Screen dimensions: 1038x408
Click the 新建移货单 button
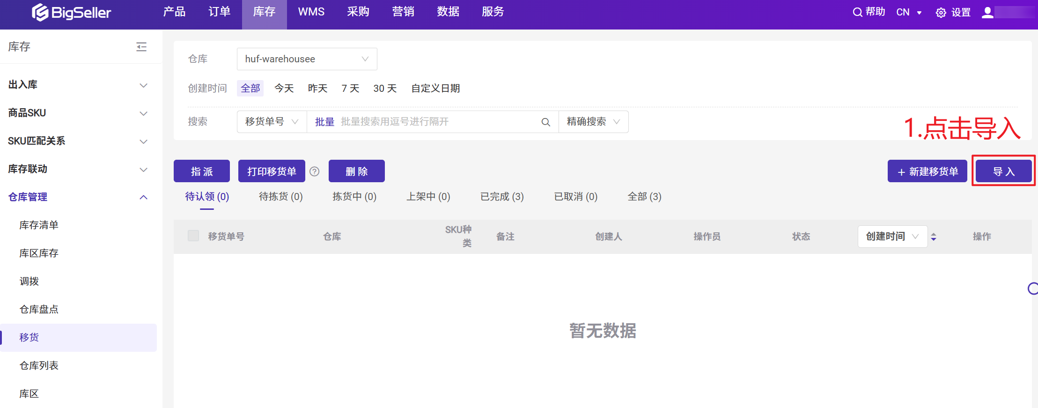(x=928, y=171)
